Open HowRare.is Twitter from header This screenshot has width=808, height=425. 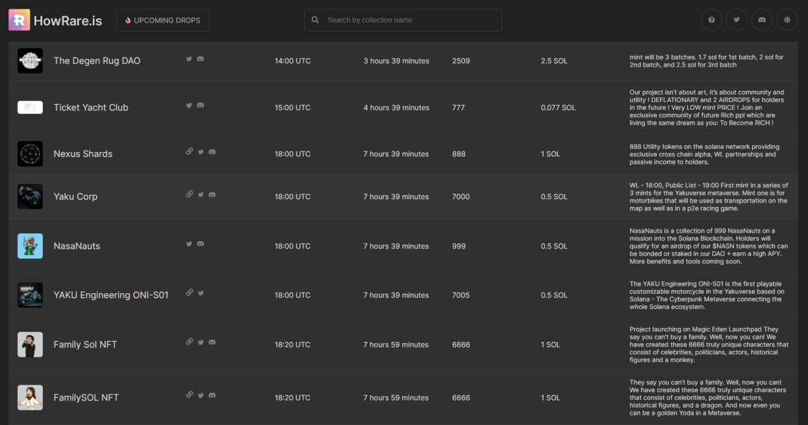click(x=737, y=20)
